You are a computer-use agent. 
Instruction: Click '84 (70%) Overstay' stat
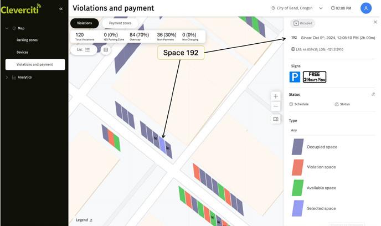(x=139, y=37)
